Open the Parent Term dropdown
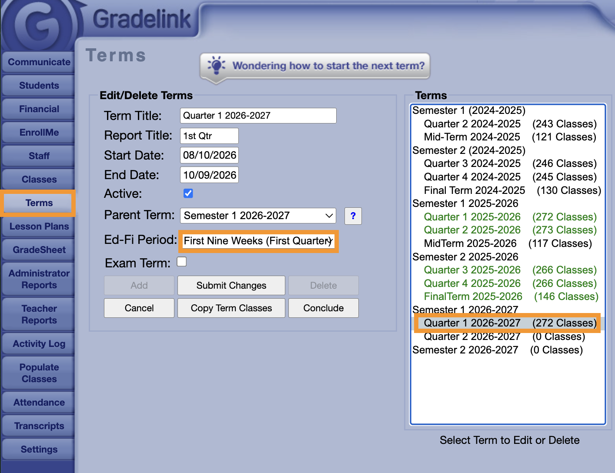The width and height of the screenshot is (615, 473). [258, 216]
